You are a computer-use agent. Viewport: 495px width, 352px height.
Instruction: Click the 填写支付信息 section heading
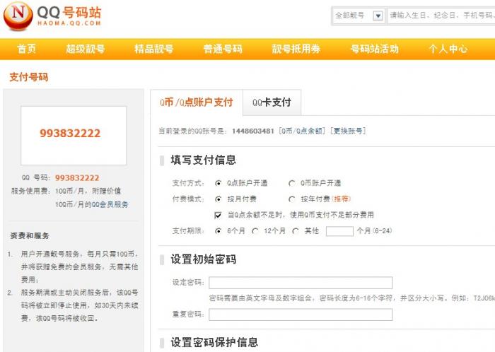point(204,160)
